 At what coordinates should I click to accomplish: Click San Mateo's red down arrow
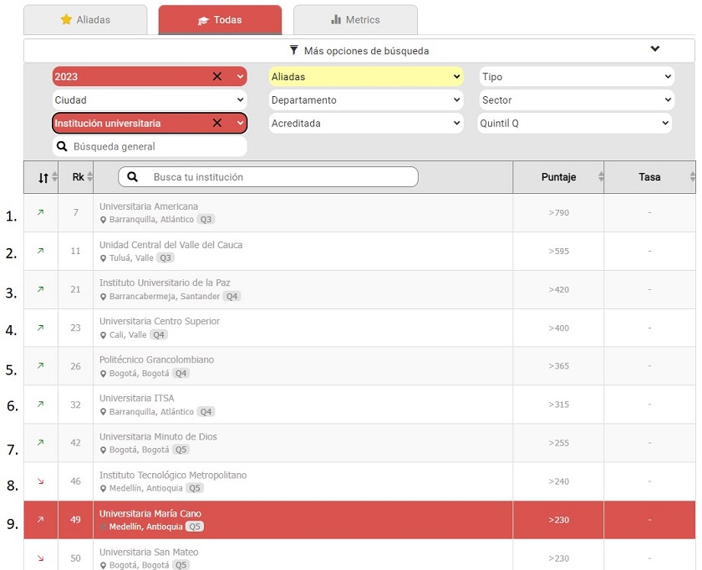click(x=41, y=558)
